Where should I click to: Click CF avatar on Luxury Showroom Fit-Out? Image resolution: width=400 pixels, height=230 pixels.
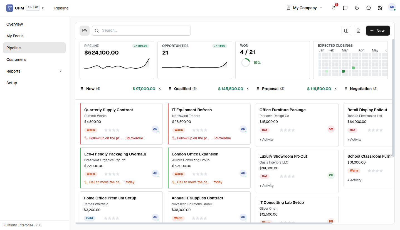331,175
